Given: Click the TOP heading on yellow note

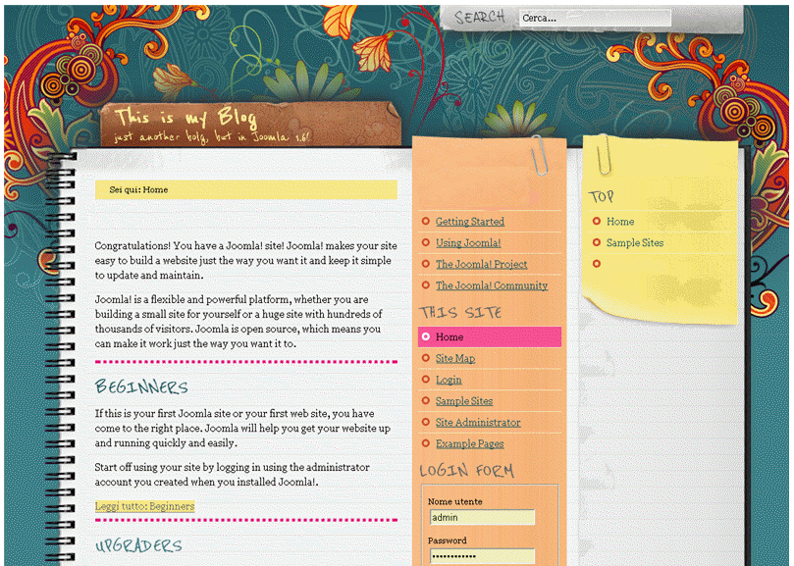Looking at the screenshot, I should (601, 196).
